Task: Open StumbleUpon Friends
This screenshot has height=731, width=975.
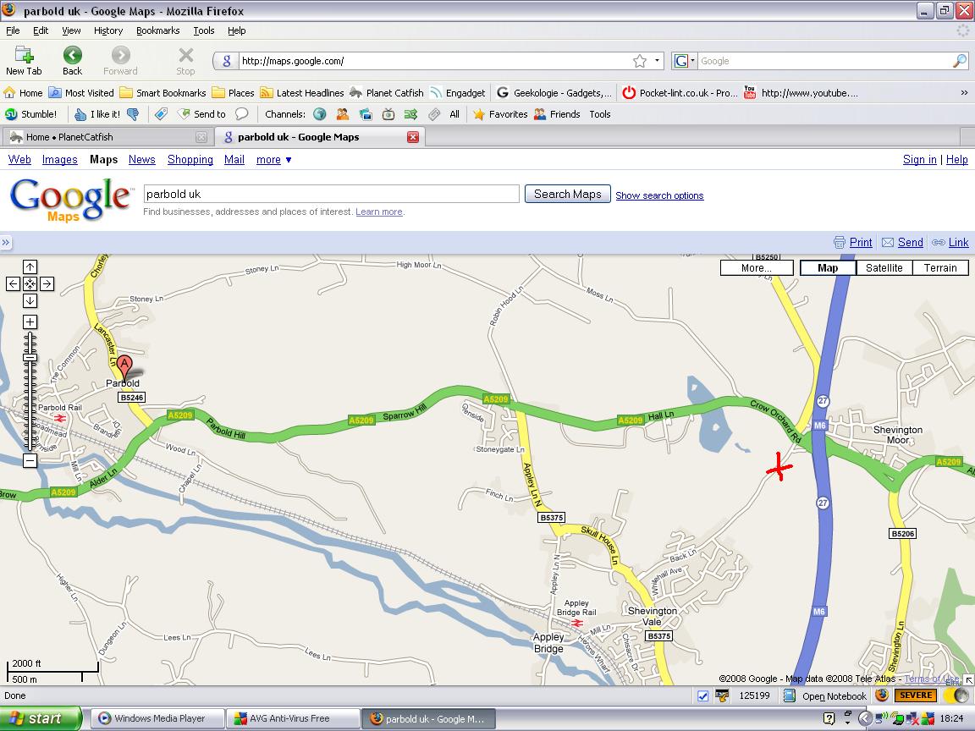Action: (x=557, y=114)
